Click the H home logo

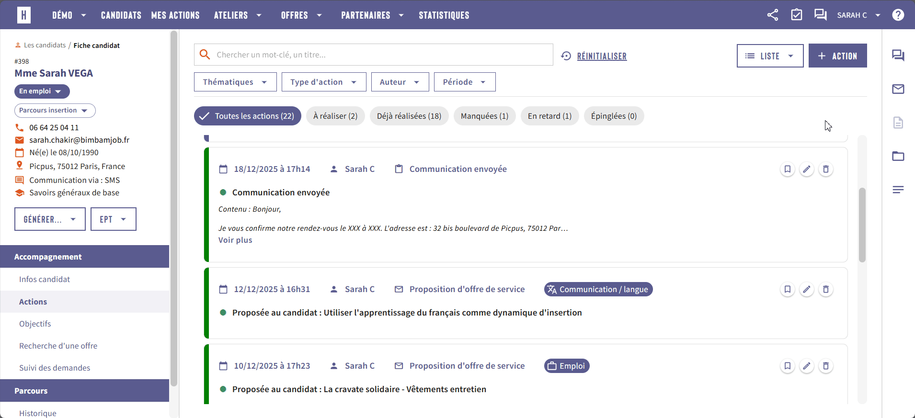click(24, 15)
